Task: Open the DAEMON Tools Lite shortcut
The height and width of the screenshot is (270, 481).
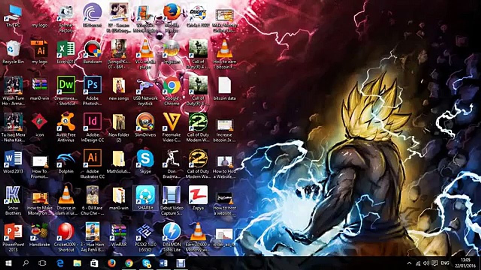Action: [172, 237]
